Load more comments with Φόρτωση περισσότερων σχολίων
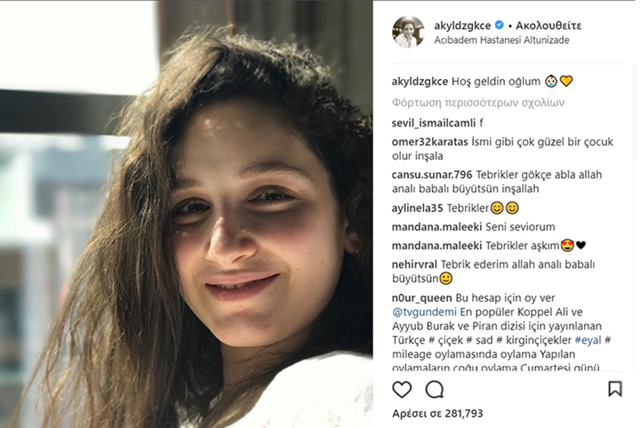Viewport: 642px width, 428px height. click(x=478, y=103)
